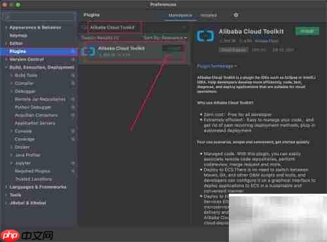
Task: Click the project-level icon beside Compiler
Action: [73, 83]
